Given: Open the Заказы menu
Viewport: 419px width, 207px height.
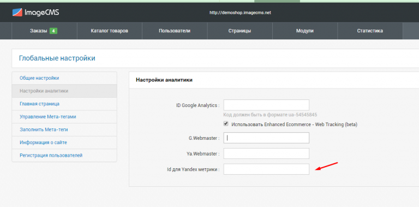Looking at the screenshot, I should [x=44, y=31].
